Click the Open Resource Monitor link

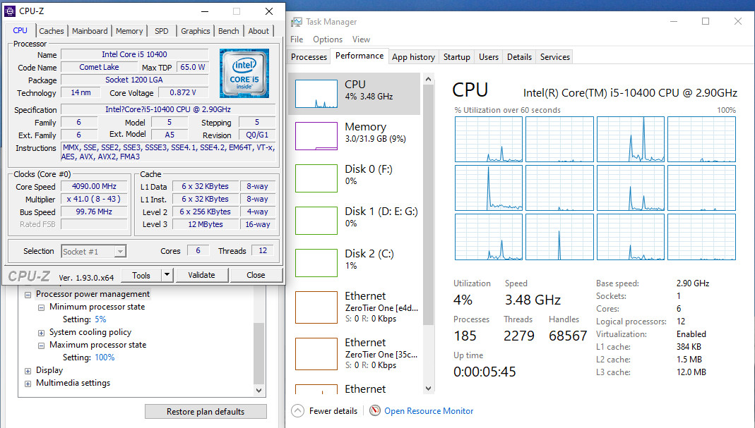(x=429, y=410)
